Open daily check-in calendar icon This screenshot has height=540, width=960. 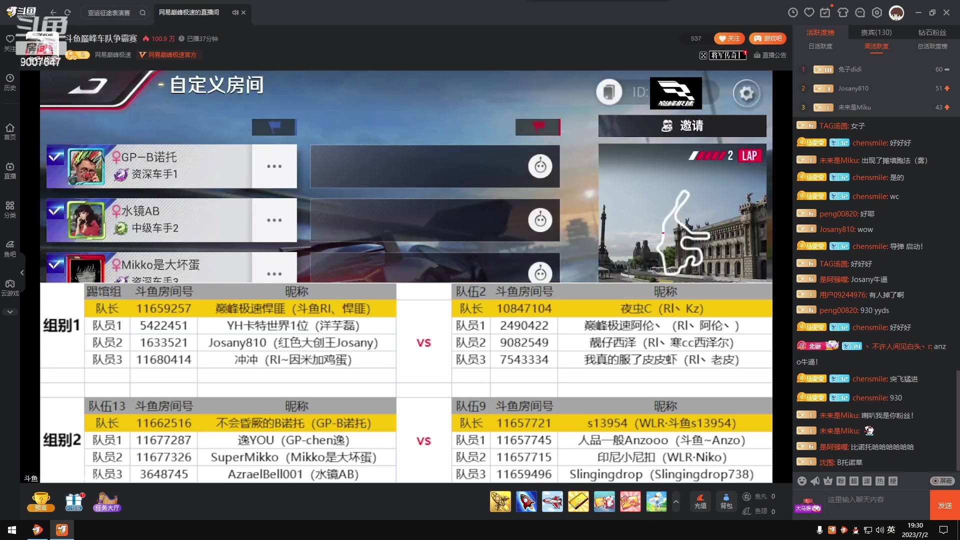tap(825, 12)
